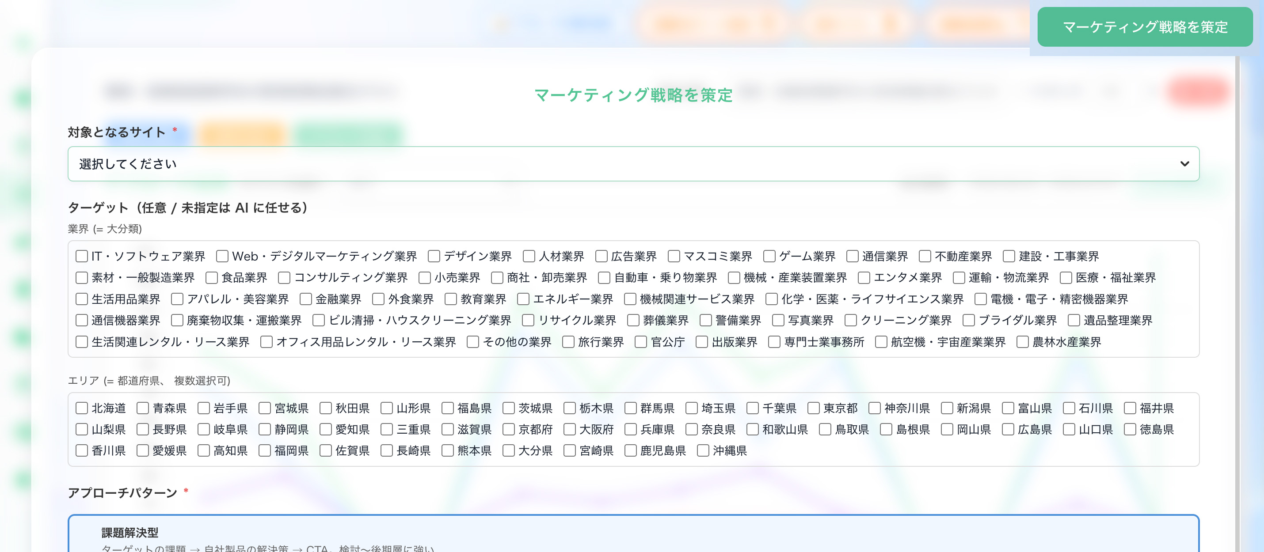Check the 通信業界 checkbox

(853, 257)
